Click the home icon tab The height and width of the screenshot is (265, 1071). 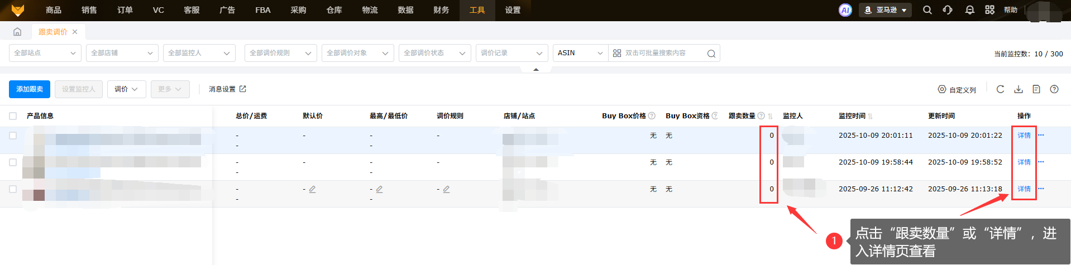17,32
